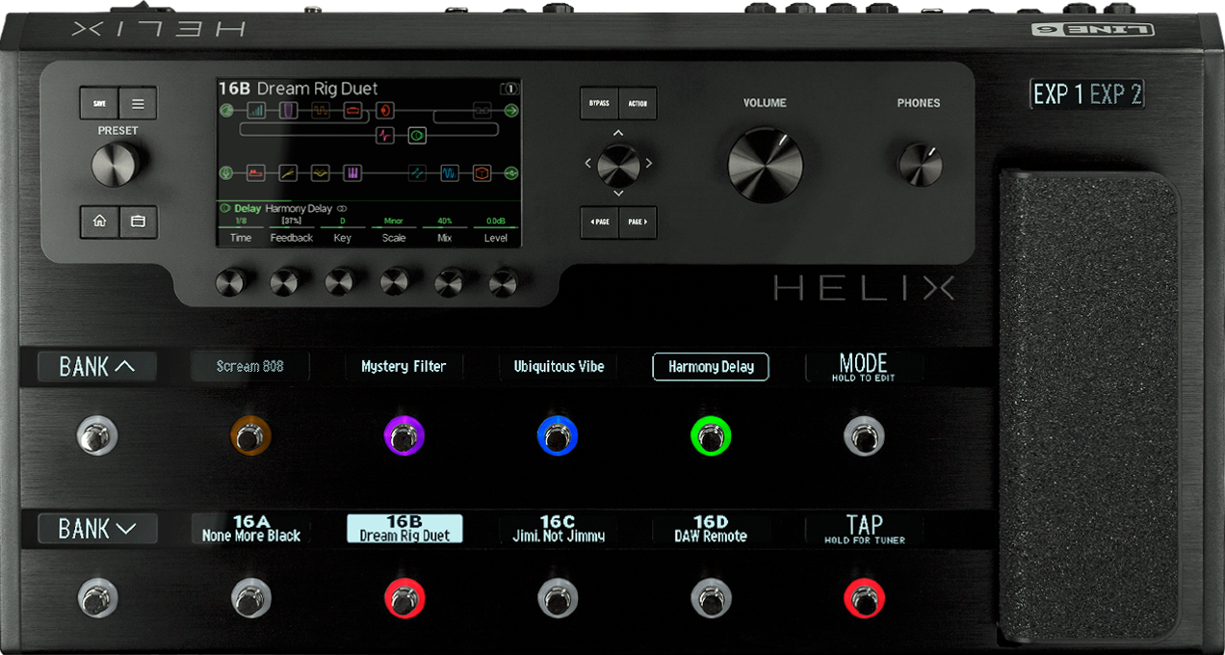Push the joystick right arrow
Viewport: 1225px width, 655px height.
click(x=649, y=164)
